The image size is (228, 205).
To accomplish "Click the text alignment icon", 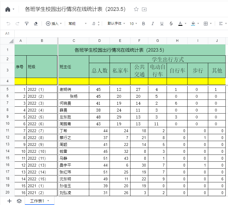I will tap(221, 24).
